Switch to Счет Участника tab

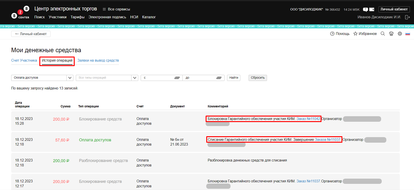click(24, 60)
